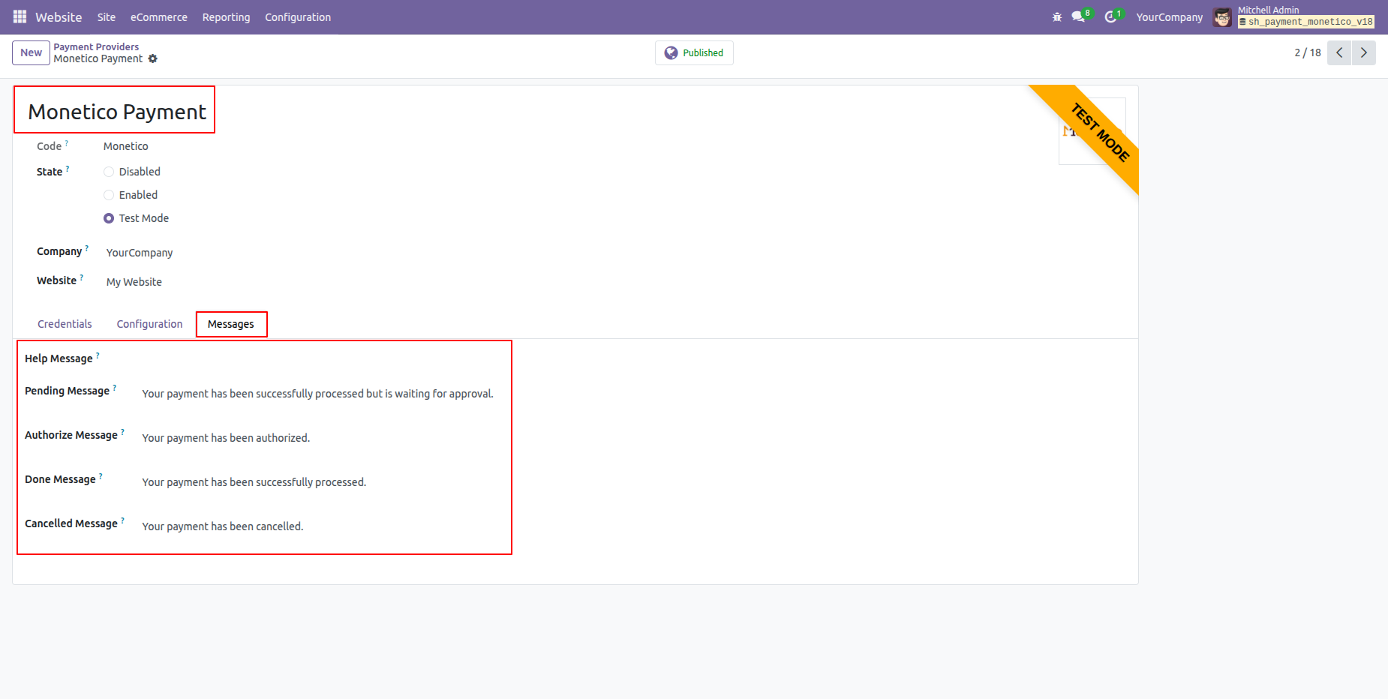Click the Website field help tooltip mark
The image size is (1388, 699).
[82, 277]
